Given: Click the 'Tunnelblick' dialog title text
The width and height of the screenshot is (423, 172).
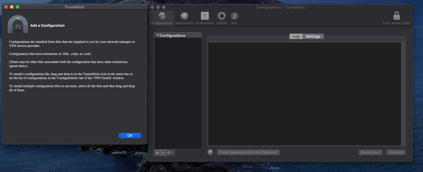Looking at the screenshot, I should pyautogui.click(x=75, y=7).
